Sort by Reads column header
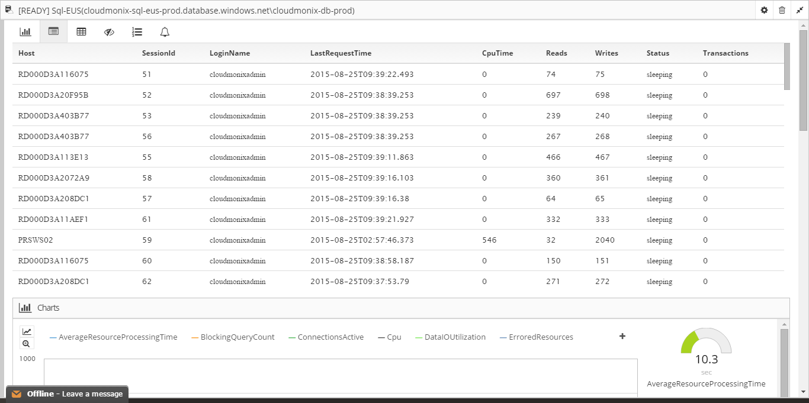 point(557,53)
